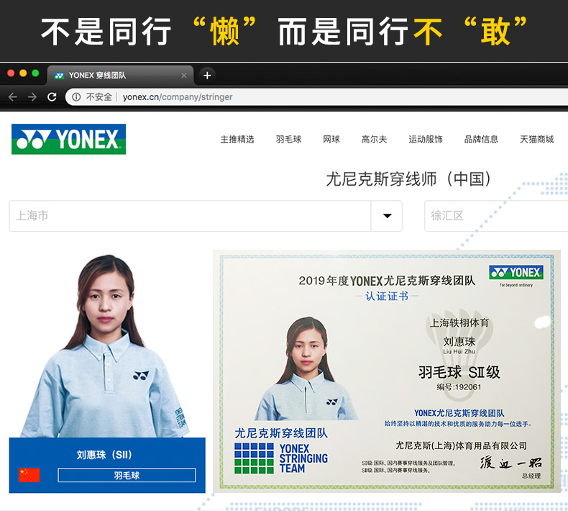Close the YONEX 穿线团队 tab
The height and width of the screenshot is (511, 568).
pos(184,76)
